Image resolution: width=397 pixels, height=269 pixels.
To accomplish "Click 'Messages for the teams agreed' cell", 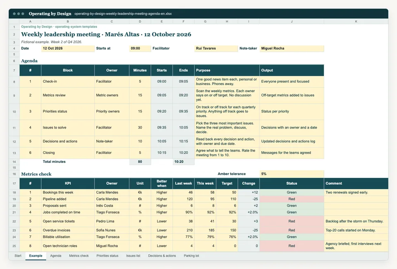I will click(292, 152).
